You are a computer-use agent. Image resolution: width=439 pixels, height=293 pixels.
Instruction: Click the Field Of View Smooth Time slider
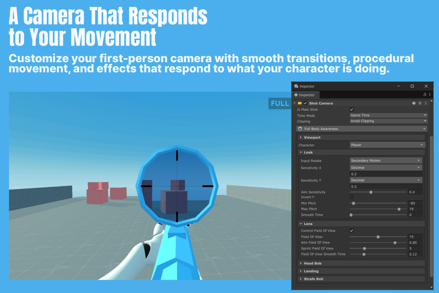click(378, 254)
